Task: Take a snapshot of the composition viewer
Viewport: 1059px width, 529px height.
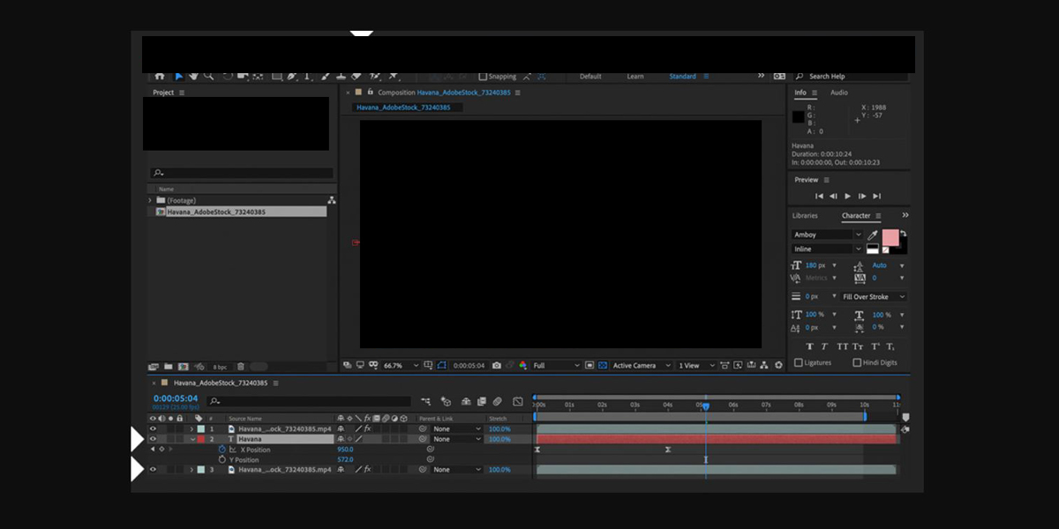Action: 496,364
